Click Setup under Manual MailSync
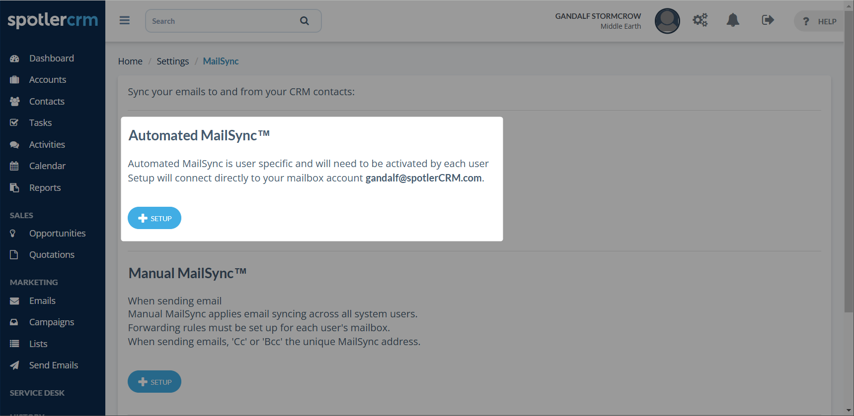This screenshot has width=854, height=416. click(155, 382)
